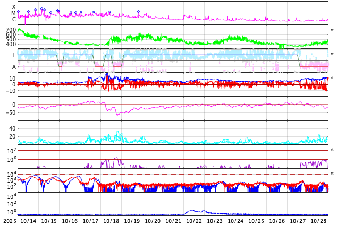This screenshot has height=225, width=337.
Task: Click the 10/17 date label
Action: (x=90, y=221)
